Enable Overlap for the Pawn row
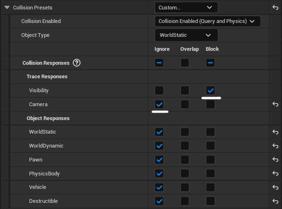The width and height of the screenshot is (282, 209). pos(185,160)
